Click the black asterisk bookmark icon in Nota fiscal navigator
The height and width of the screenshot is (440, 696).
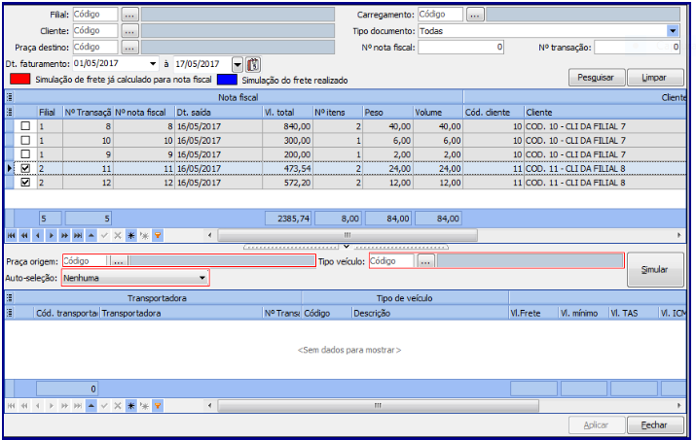click(131, 235)
